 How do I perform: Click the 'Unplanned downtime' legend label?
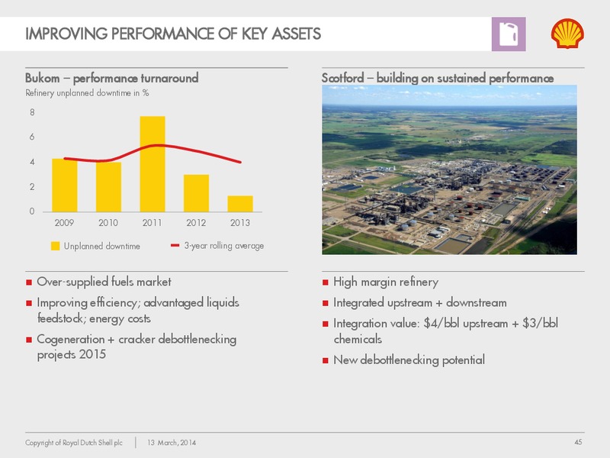coord(102,246)
